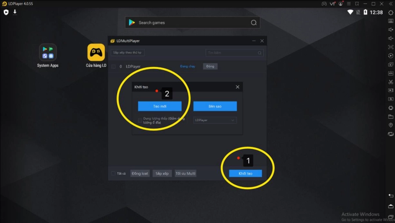Screen dimensions: 395x223
Task: Open the hamburger menu in the title bar
Action: (x=349, y=4)
